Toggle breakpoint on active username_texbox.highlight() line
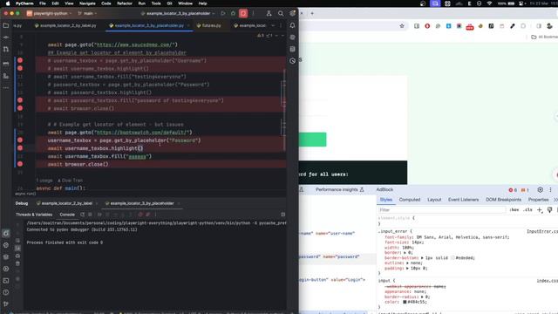The height and width of the screenshot is (314, 558). pos(20,147)
